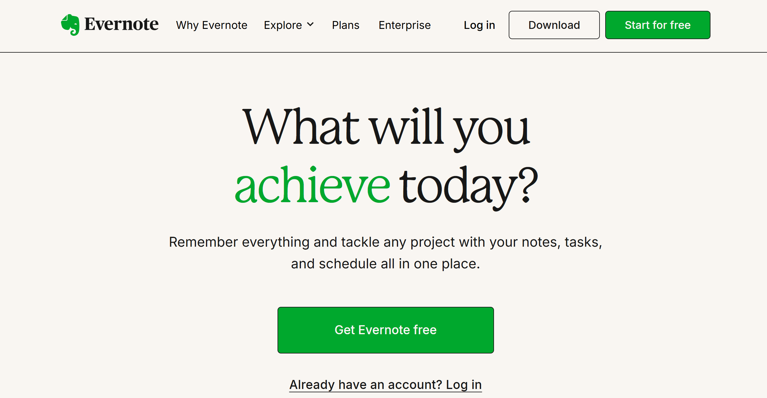
Task: Click Already have an account? Log in
Action: click(x=385, y=384)
